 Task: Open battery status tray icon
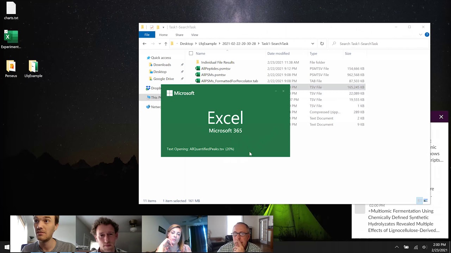tap(406, 247)
